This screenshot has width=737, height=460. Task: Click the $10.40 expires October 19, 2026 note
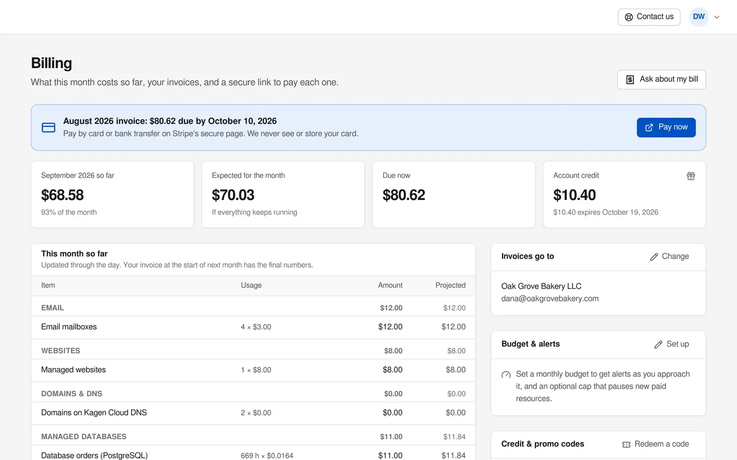605,213
